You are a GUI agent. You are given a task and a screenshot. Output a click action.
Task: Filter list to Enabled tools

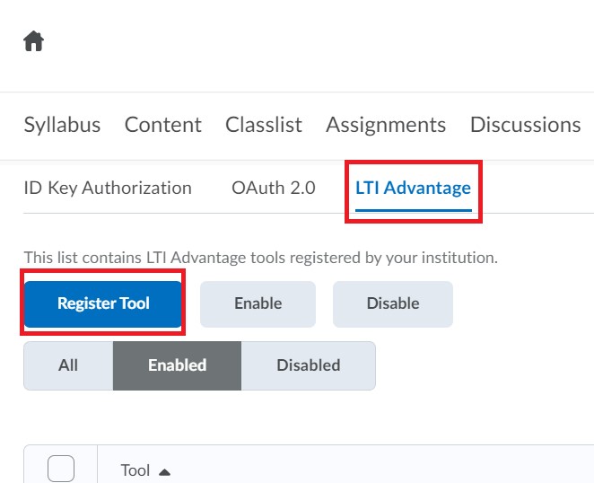(x=177, y=365)
